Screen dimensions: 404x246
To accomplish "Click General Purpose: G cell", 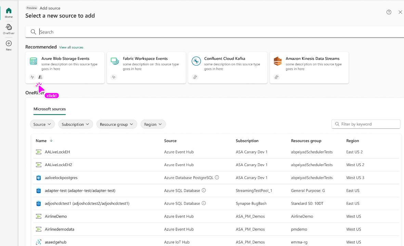I will pyautogui.click(x=308, y=191).
